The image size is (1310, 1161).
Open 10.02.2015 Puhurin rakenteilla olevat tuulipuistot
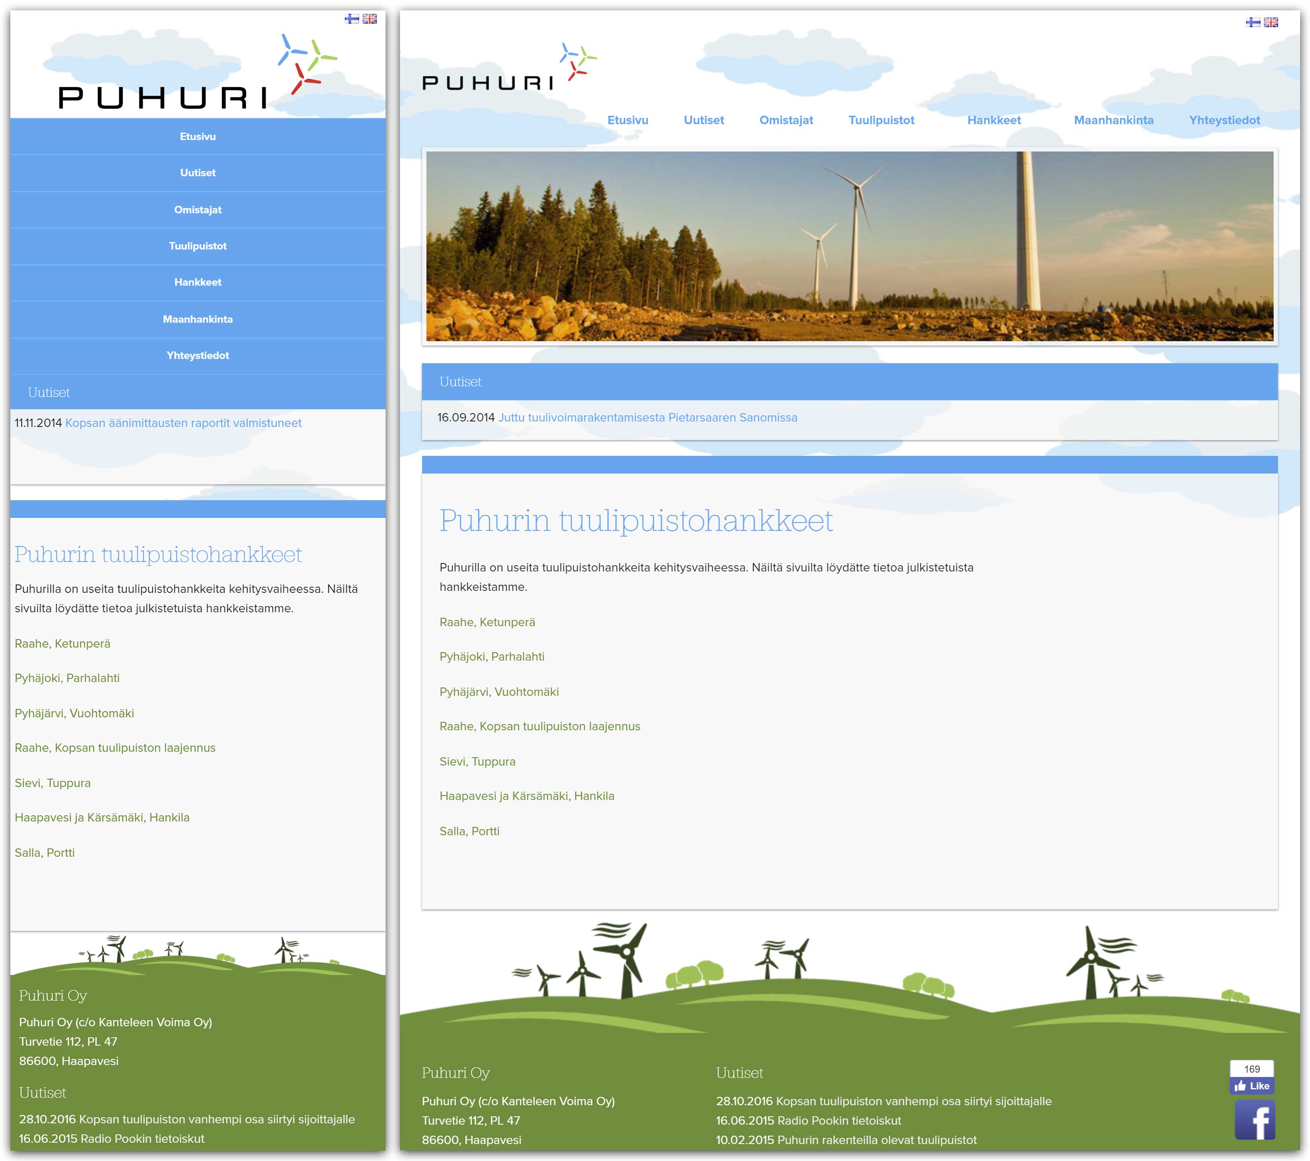pyautogui.click(x=846, y=1140)
